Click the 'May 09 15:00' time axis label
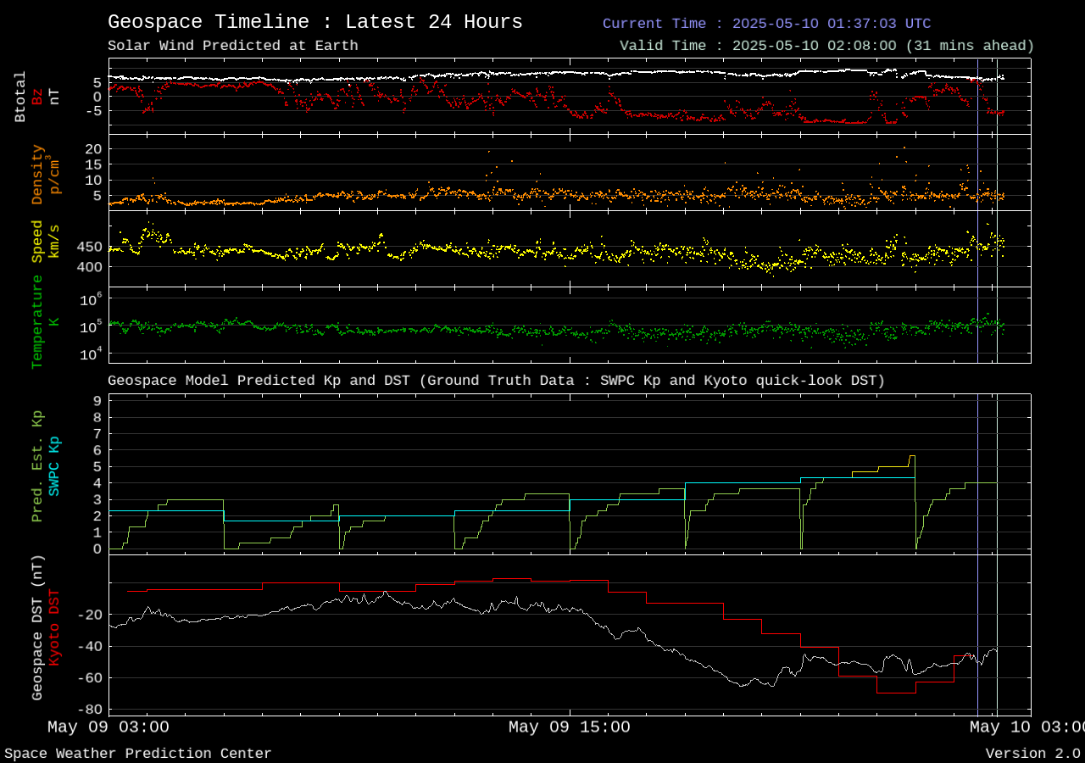The width and height of the screenshot is (1085, 763). pyautogui.click(x=569, y=727)
